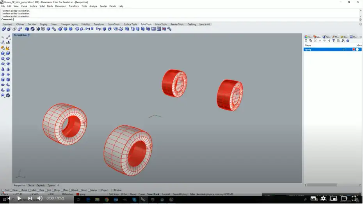Select the Sphere tool in left sidebar
363x204 pixels.
pos(3,59)
